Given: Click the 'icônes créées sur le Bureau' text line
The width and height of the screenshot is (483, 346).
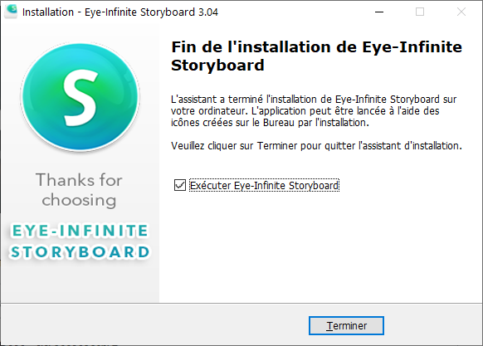Looking at the screenshot, I should pos(270,123).
